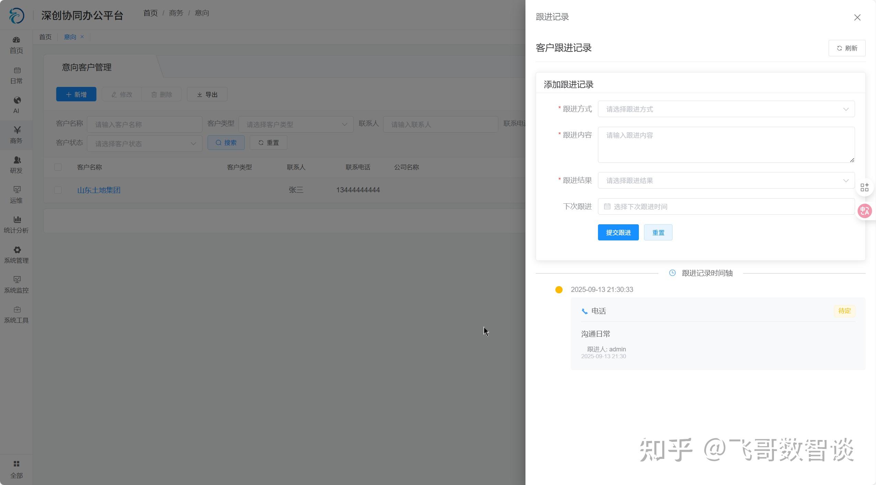Image resolution: width=876 pixels, height=485 pixels.
Task: Click the 搜索 search button
Action: pyautogui.click(x=226, y=143)
